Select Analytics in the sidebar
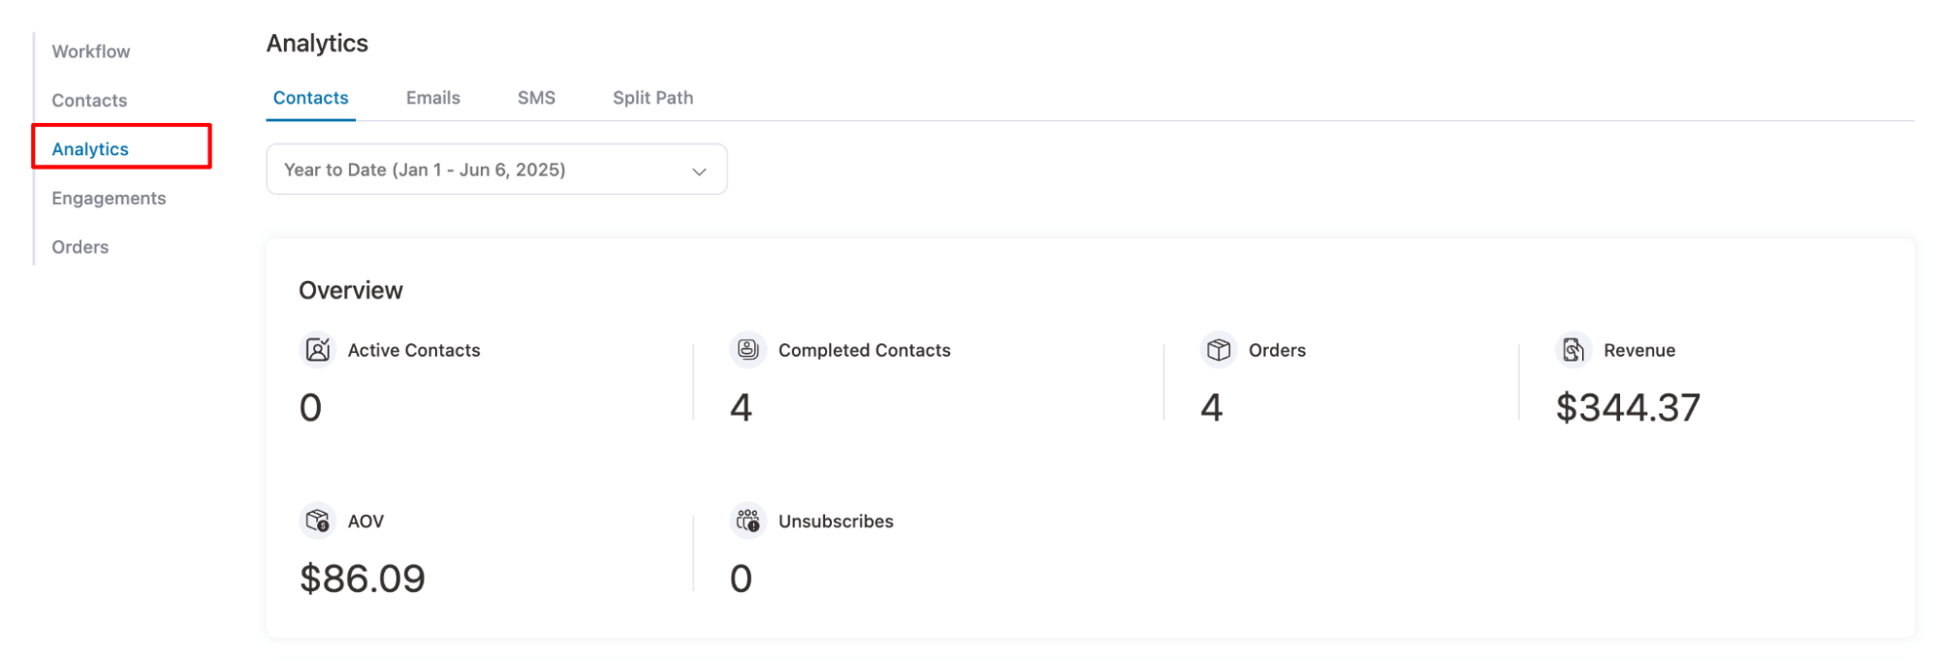This screenshot has width=1938, height=661. [90, 149]
